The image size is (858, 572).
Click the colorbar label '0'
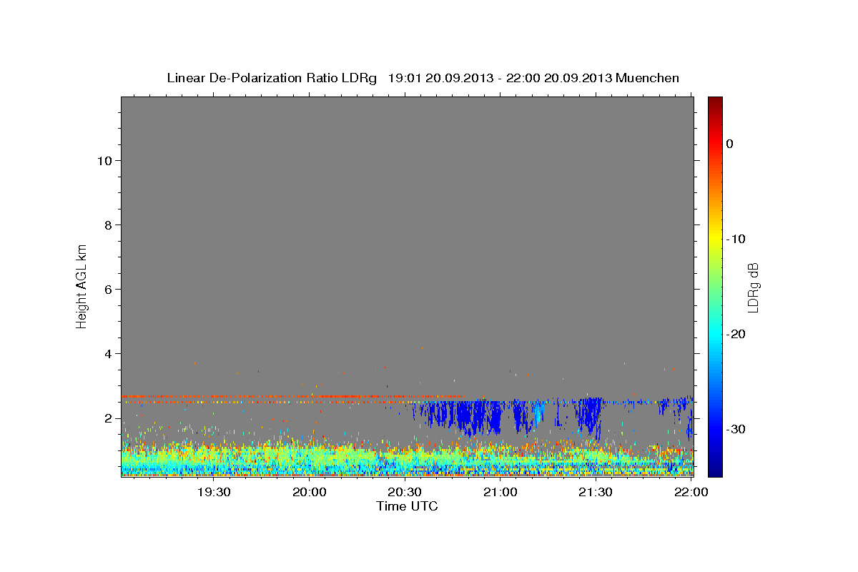[x=730, y=144]
